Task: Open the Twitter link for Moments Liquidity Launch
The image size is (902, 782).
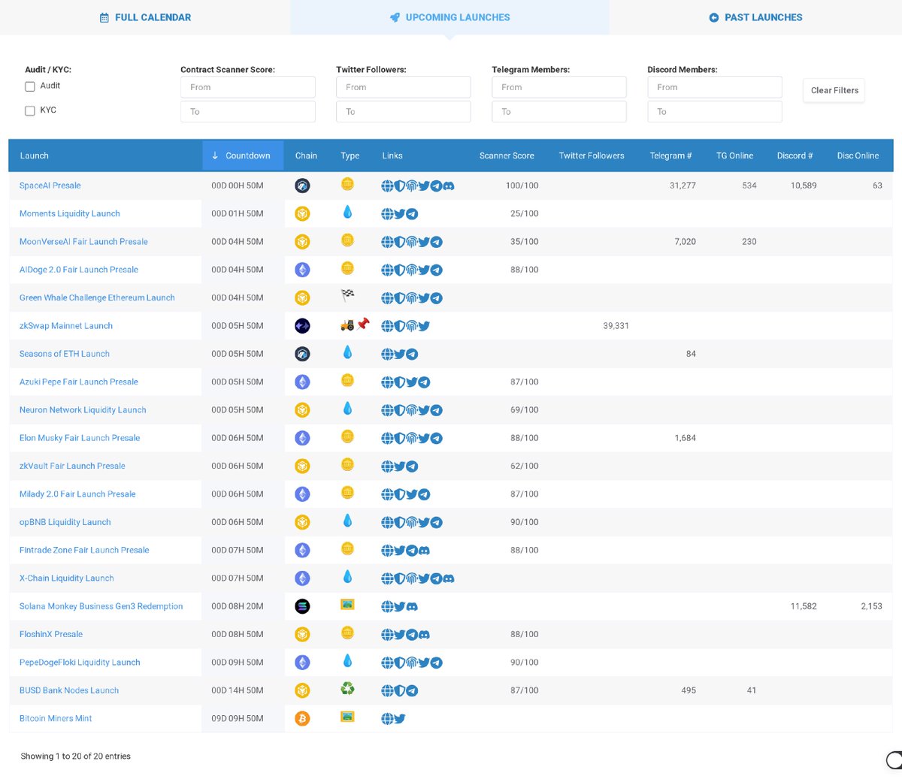Action: [x=398, y=213]
